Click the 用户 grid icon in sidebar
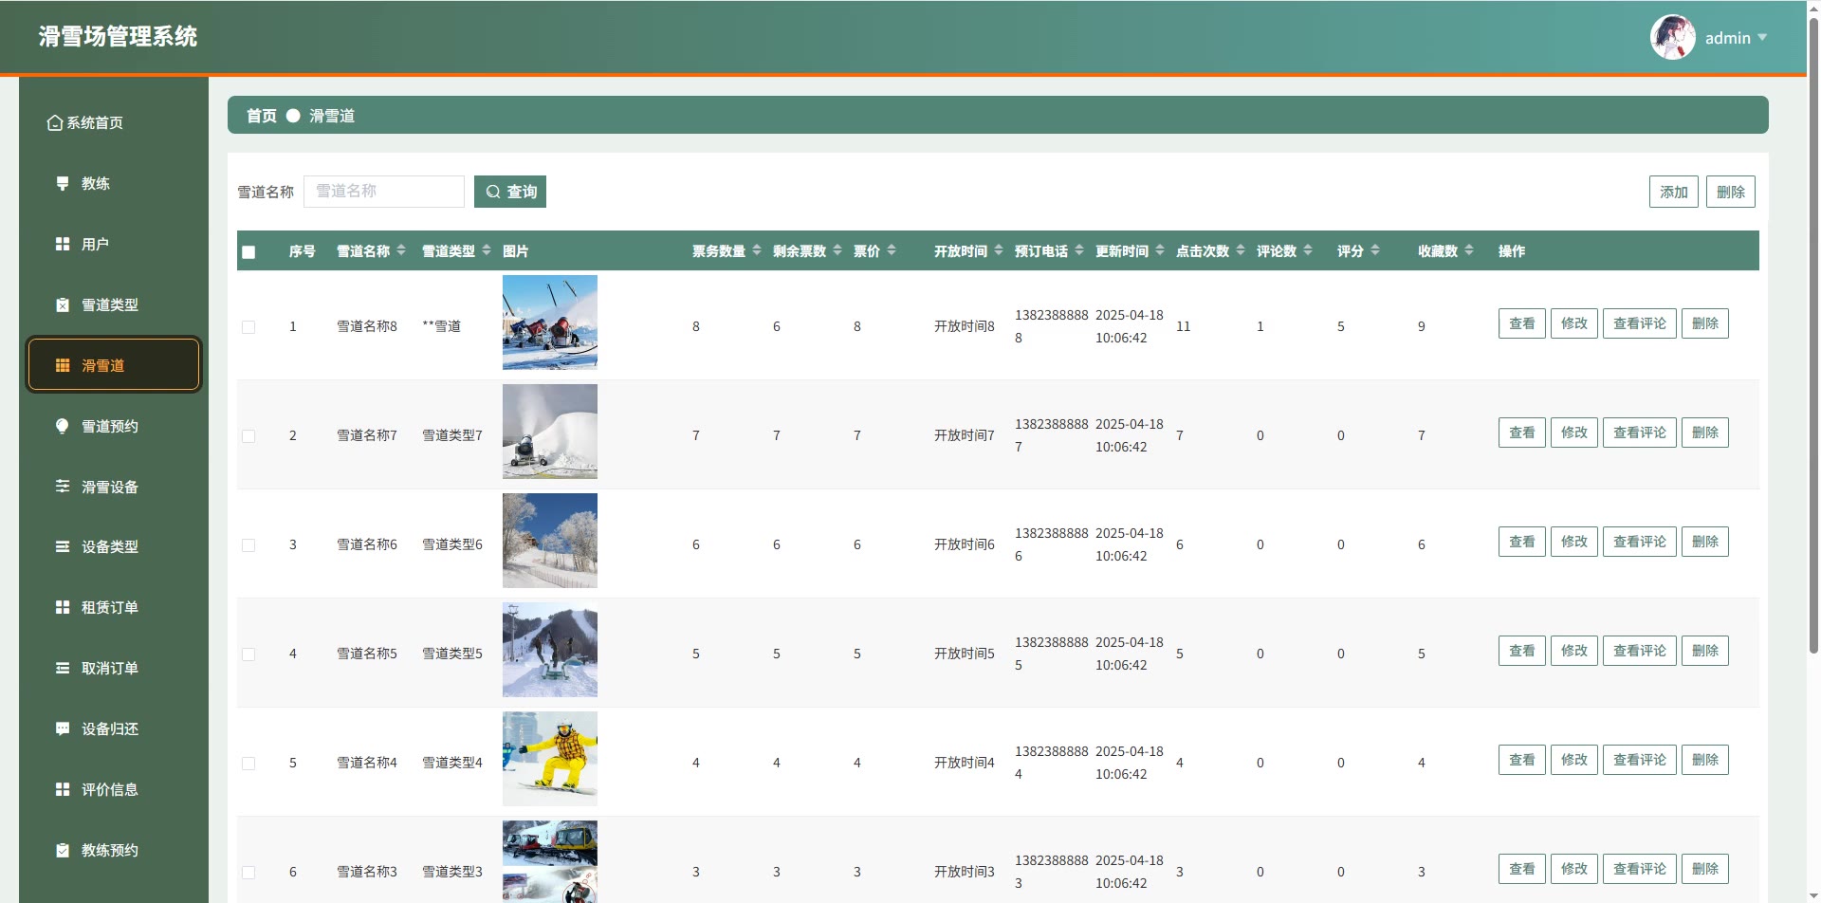 [63, 244]
